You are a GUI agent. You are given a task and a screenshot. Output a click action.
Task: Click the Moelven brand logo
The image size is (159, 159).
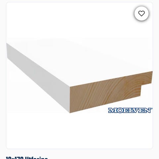[x=130, y=110]
